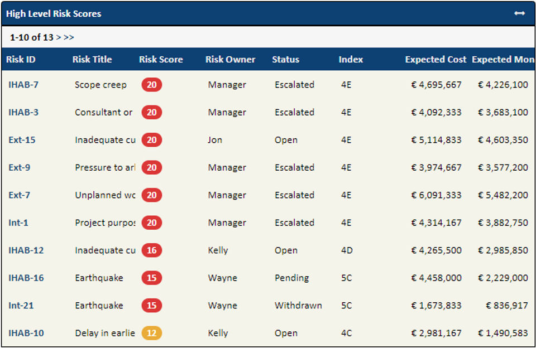536x348 pixels.
Task: Click the Int-21 risk ID
Action: point(21,306)
